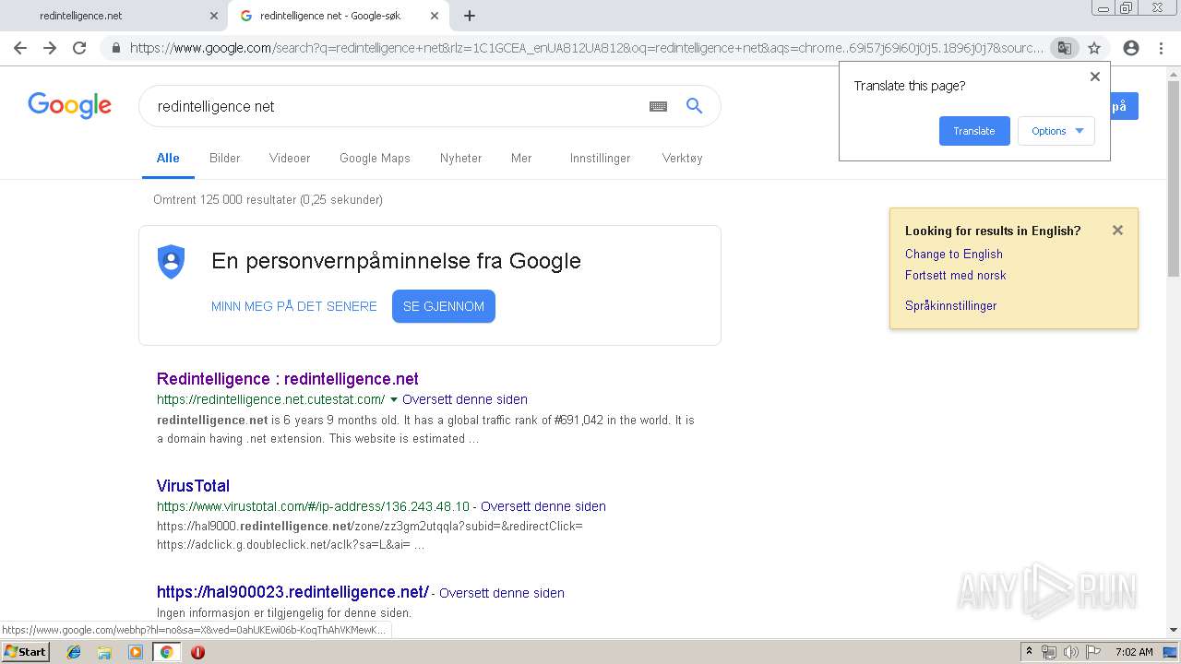Click Oversett denne siden for hal900023 result
This screenshot has width=1181, height=664.
(502, 593)
